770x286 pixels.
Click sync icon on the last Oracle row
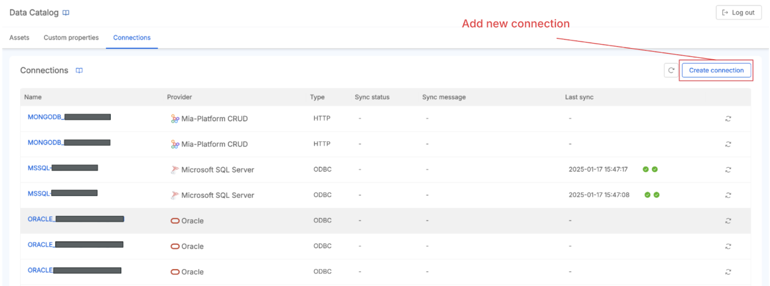728,272
